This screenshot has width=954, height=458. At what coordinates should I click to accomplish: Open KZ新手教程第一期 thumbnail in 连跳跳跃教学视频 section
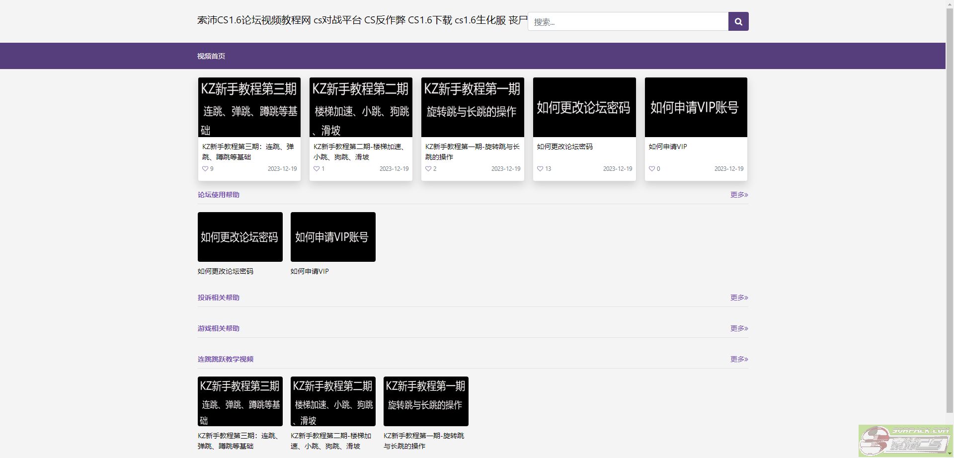tap(426, 401)
